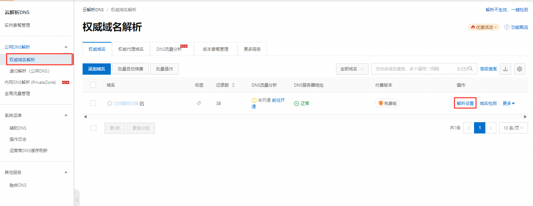Click the tag icon in the 标签 column
Image resolution: width=533 pixels, height=206 pixels.
click(x=199, y=103)
